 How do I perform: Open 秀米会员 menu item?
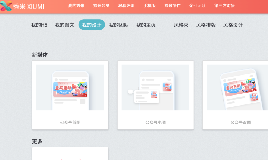click(x=101, y=6)
